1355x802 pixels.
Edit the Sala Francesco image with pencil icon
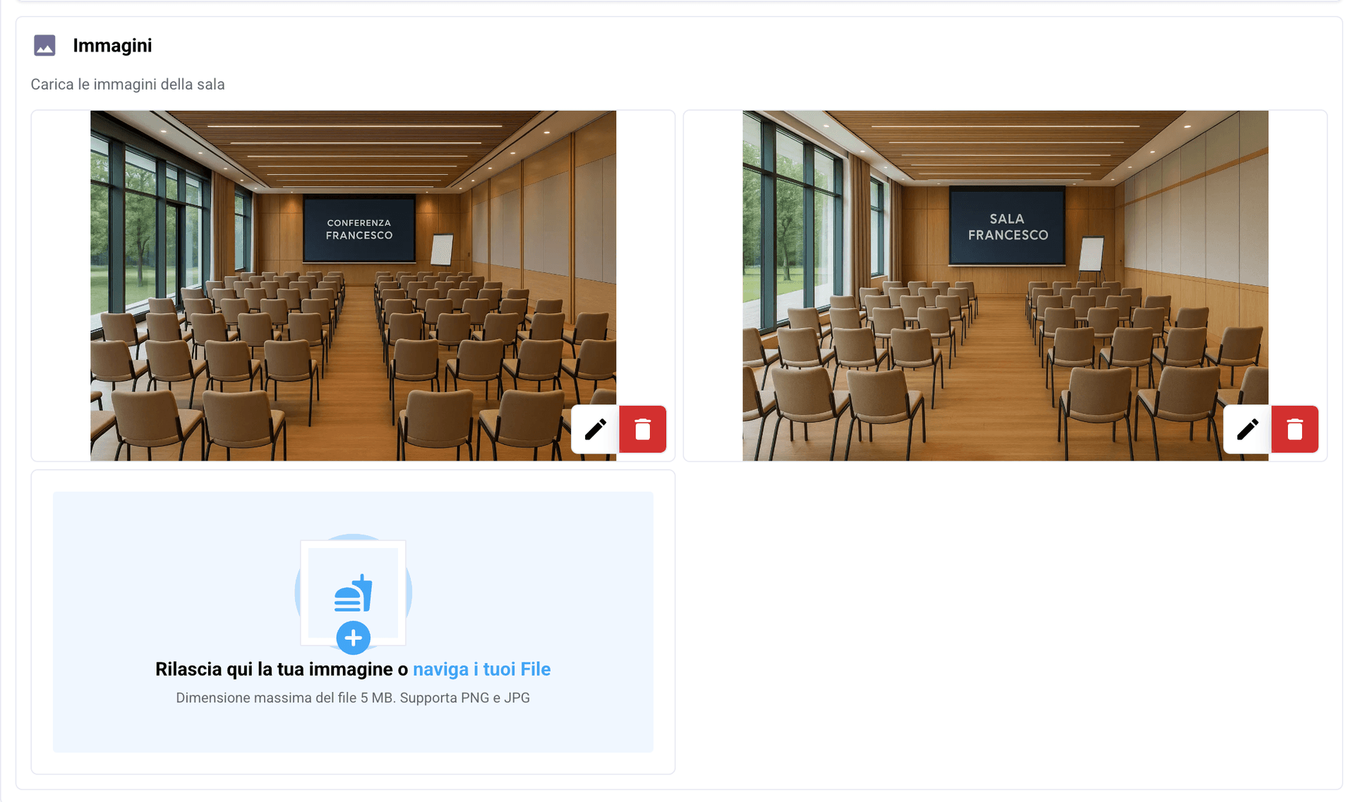(x=1247, y=429)
